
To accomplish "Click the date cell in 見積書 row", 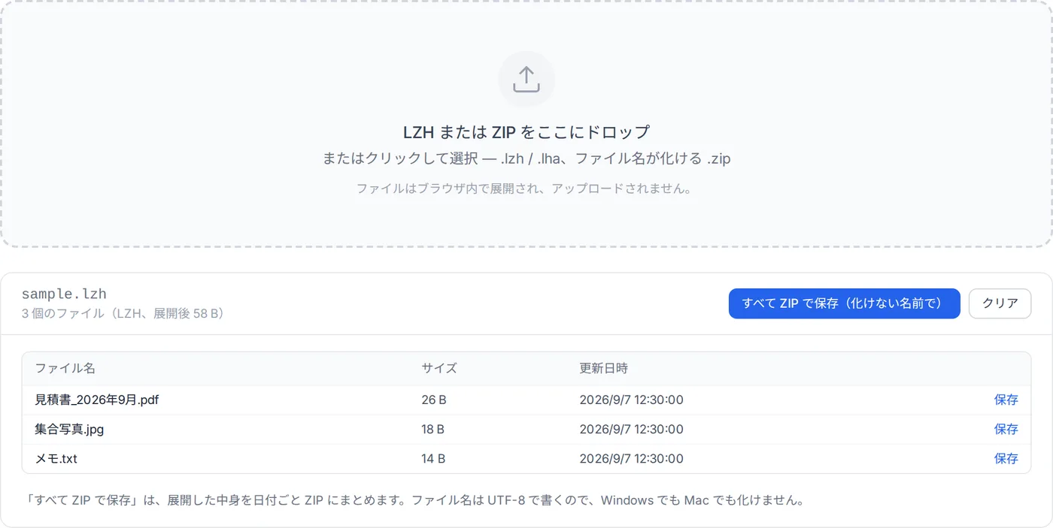I will click(x=631, y=400).
